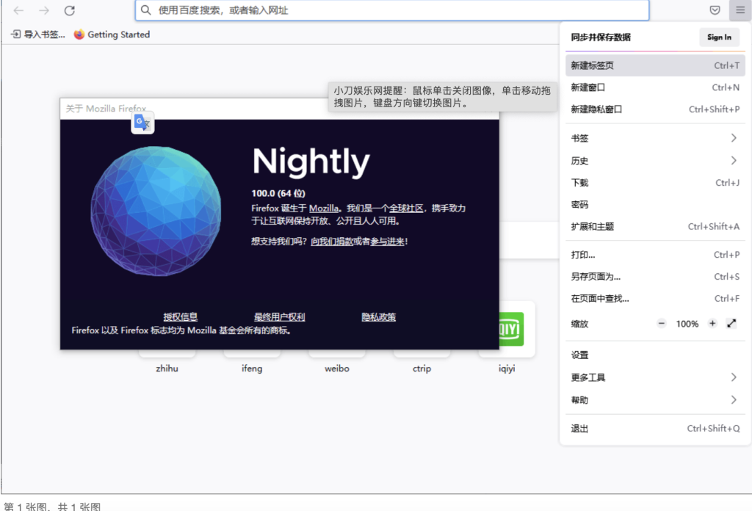Image resolution: width=752 pixels, height=511 pixels.
Task: Decrease zoom with the minus button
Action: coord(662,323)
